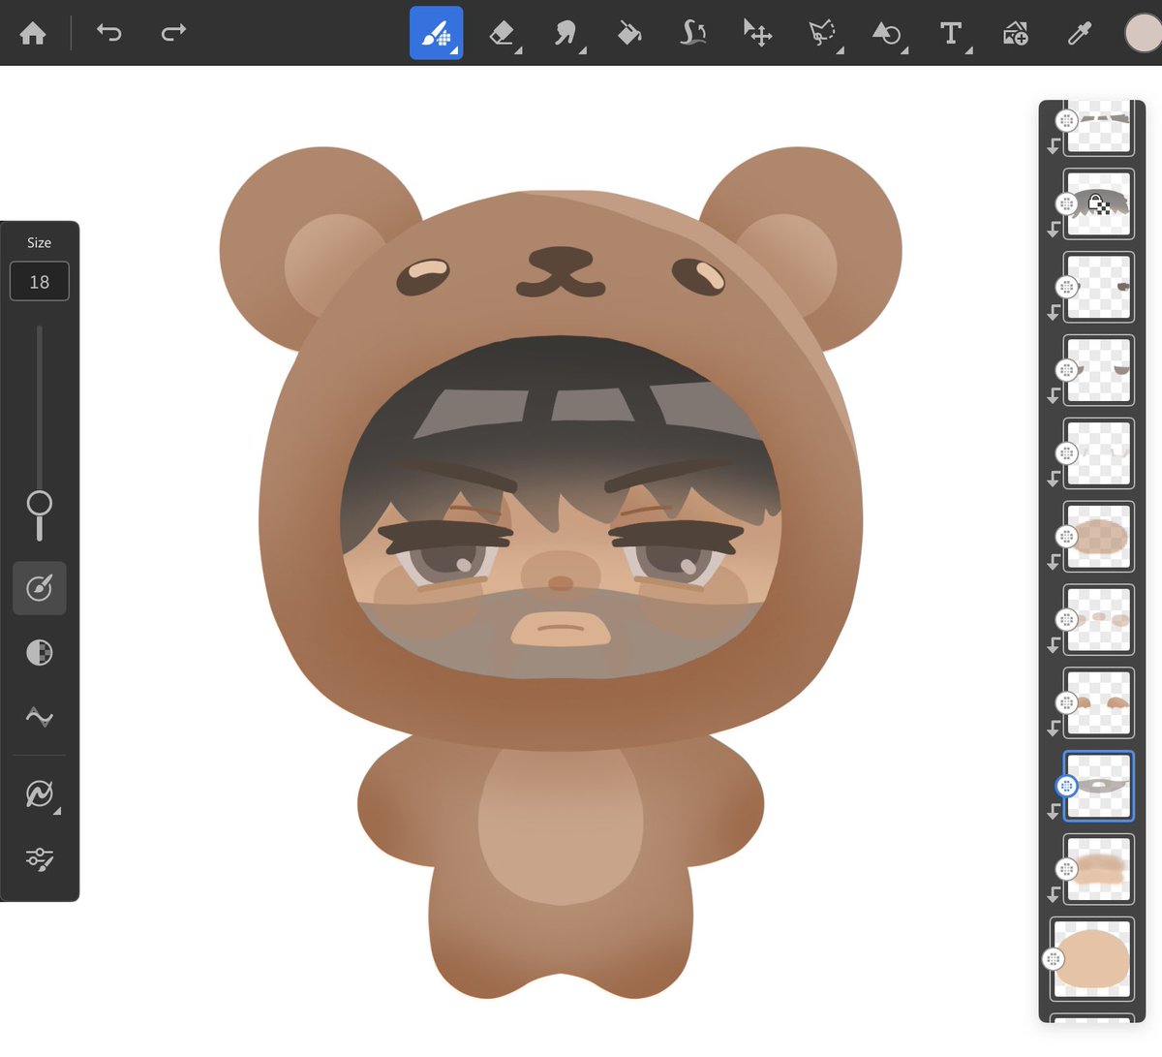Undo the last action

pyautogui.click(x=108, y=33)
